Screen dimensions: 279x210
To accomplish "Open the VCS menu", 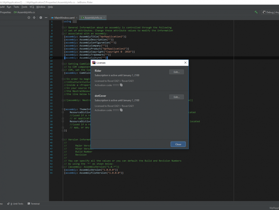I will [x=32, y=7].
